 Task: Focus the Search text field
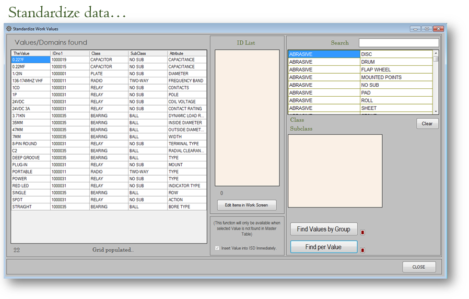(398, 43)
